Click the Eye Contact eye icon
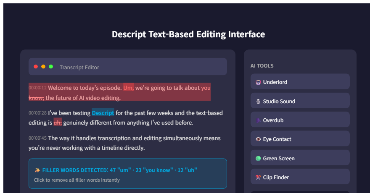 (x=258, y=139)
